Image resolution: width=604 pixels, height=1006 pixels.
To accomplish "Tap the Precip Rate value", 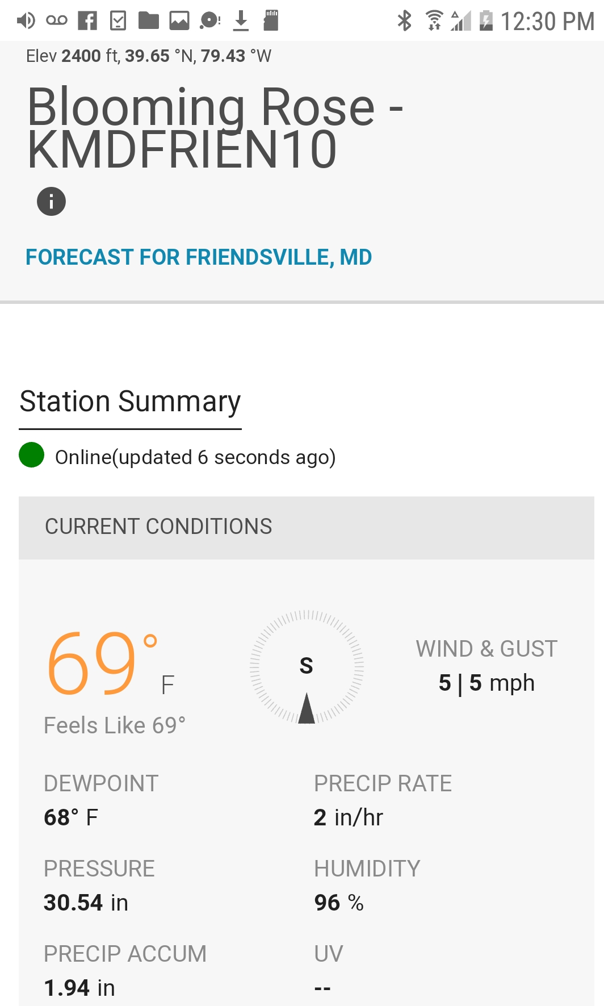I will (348, 817).
